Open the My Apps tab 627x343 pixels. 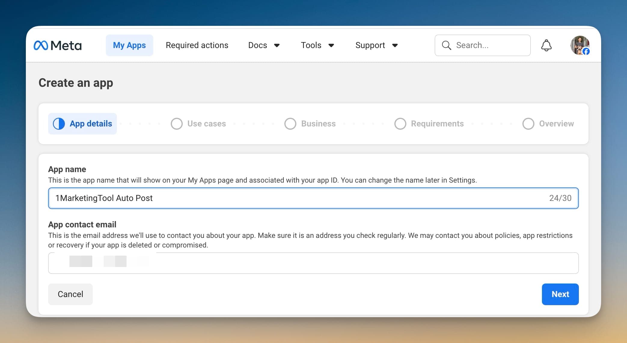click(x=129, y=45)
